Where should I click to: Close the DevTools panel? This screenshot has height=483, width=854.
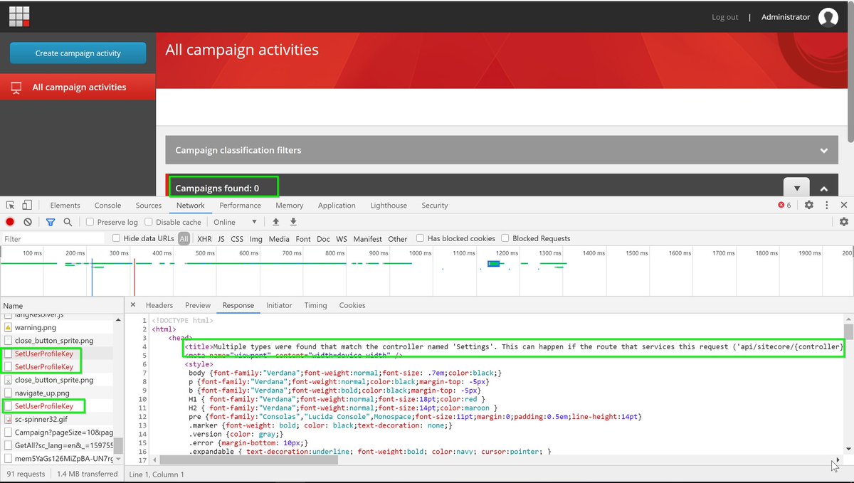coord(844,205)
